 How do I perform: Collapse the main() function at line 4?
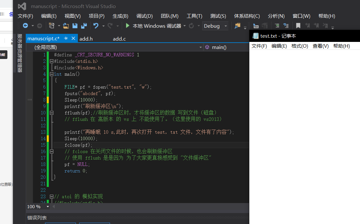tap(52, 74)
